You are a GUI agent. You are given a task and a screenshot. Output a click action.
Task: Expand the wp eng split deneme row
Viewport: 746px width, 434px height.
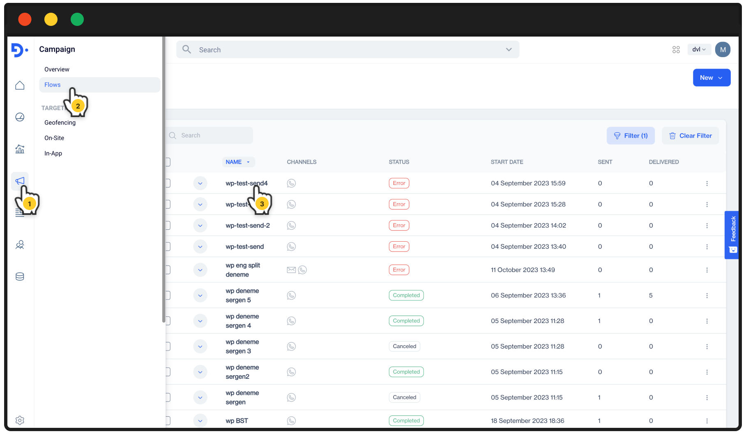(x=200, y=270)
